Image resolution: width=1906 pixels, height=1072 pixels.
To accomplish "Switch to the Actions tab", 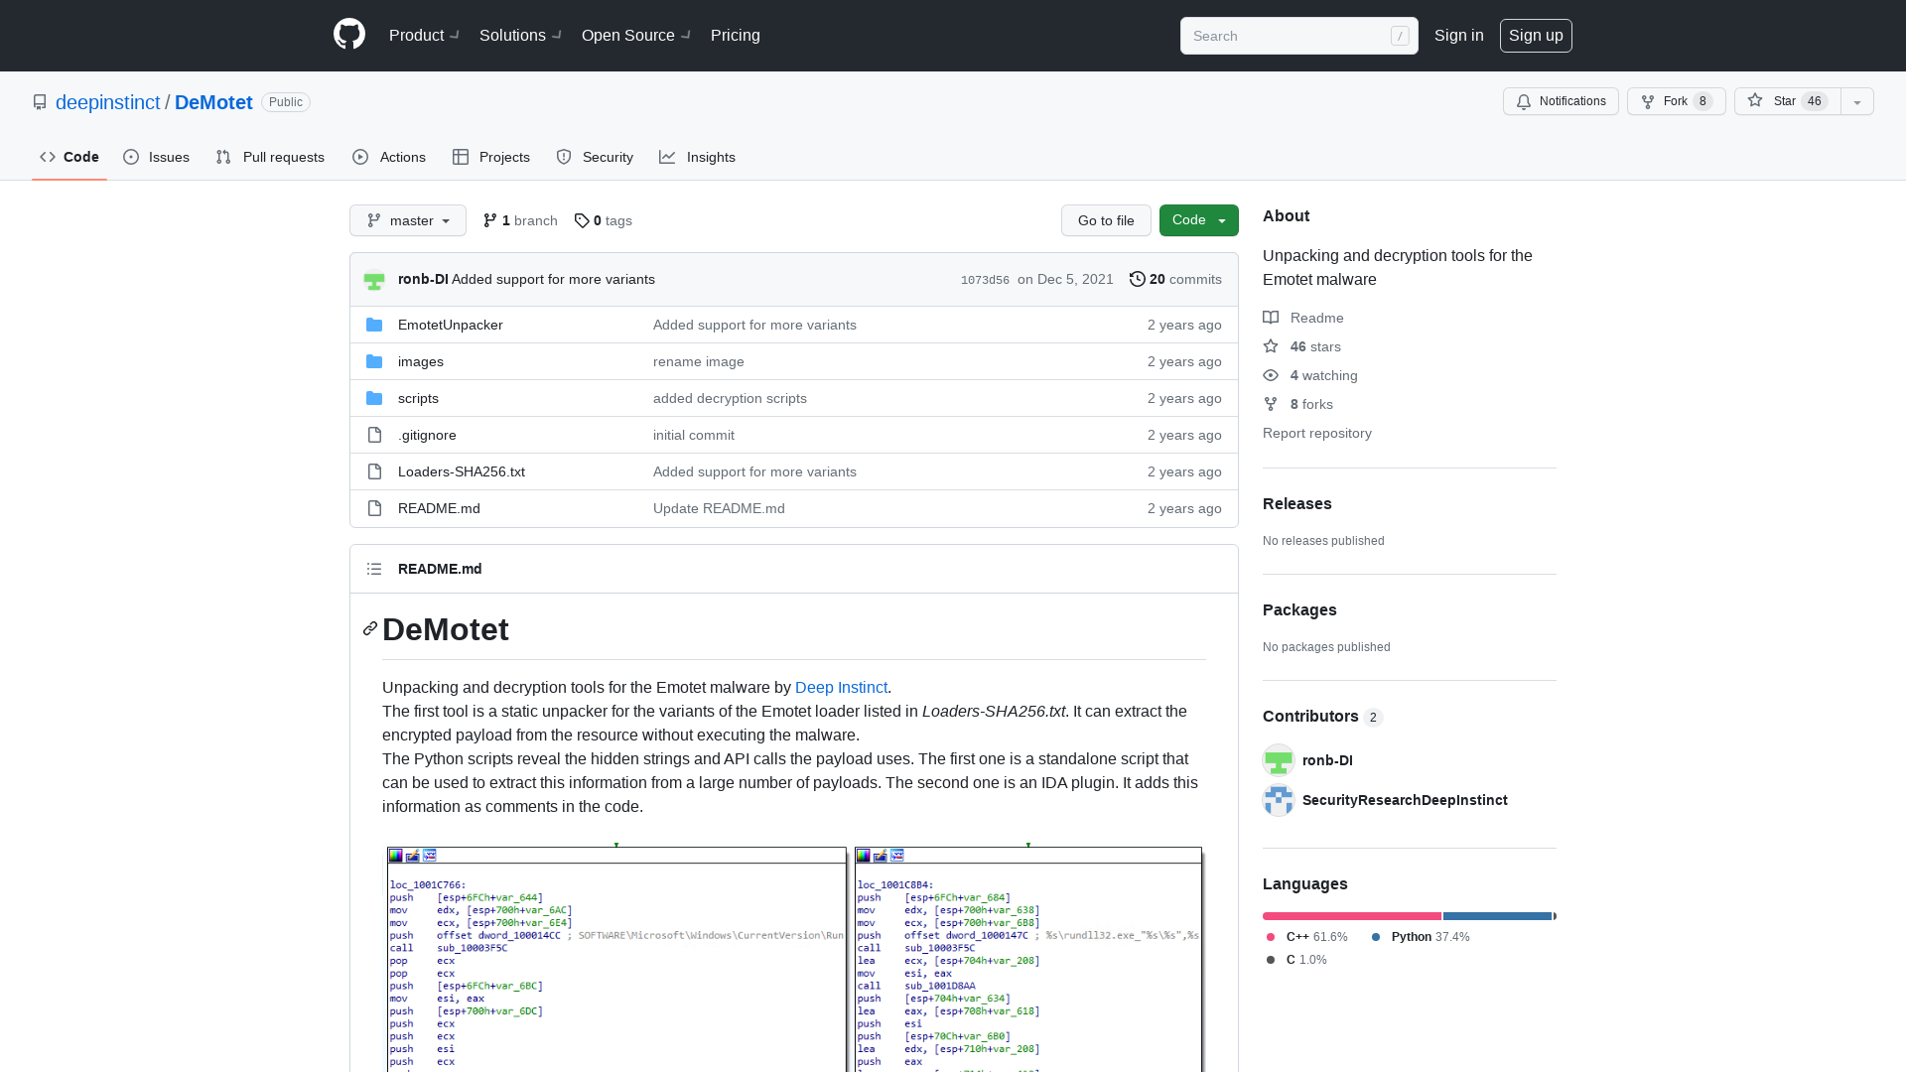I will click(x=389, y=157).
